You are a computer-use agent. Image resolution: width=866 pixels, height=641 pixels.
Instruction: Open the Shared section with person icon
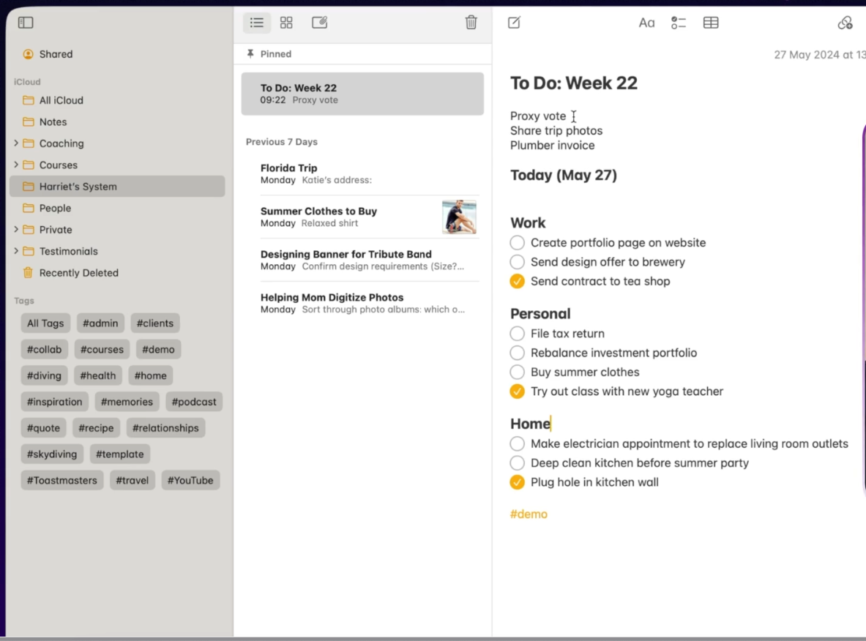tap(28, 54)
